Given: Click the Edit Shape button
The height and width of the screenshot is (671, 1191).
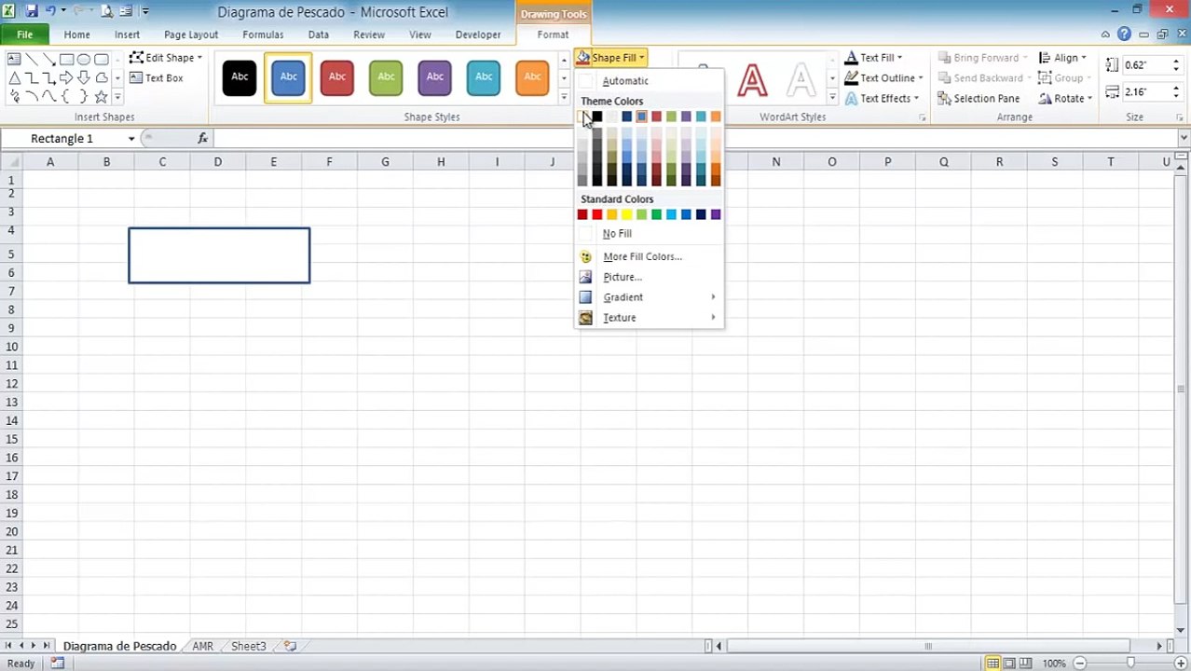Looking at the screenshot, I should pos(166,58).
